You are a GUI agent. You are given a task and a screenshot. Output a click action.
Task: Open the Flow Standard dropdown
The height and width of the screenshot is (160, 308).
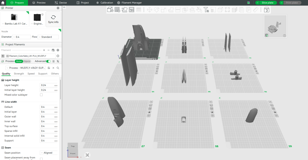point(48,37)
